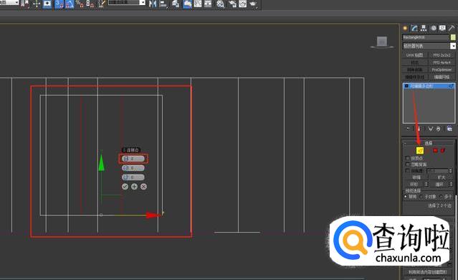Open the named selection sets dropdown

click(x=127, y=3)
